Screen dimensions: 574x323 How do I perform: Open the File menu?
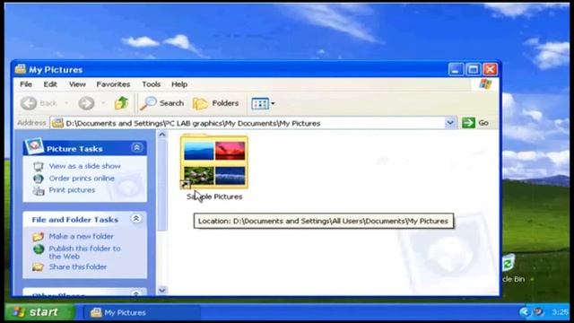pyautogui.click(x=26, y=84)
